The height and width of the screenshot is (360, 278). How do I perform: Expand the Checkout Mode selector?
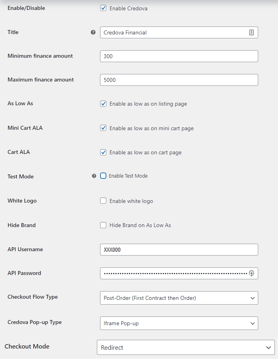tap(186, 347)
